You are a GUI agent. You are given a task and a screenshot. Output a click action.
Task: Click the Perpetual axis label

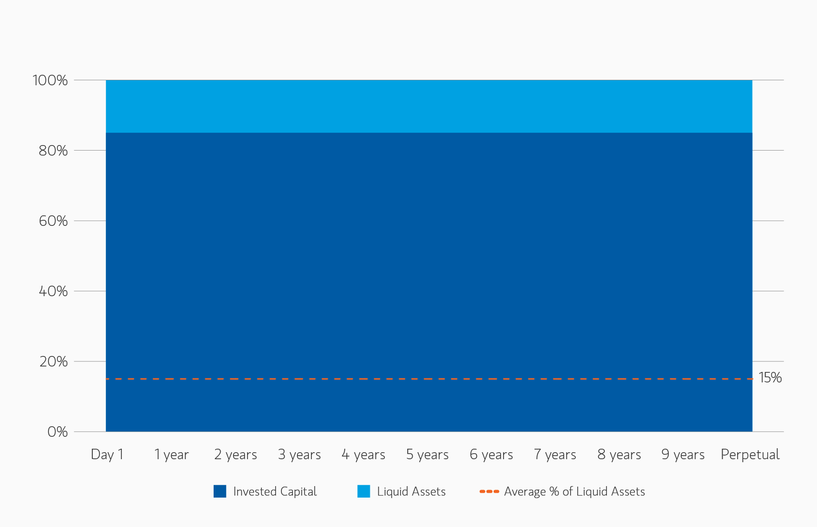[750, 455]
